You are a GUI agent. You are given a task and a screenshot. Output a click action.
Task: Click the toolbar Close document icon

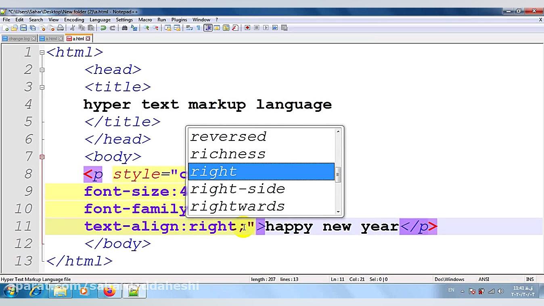pyautogui.click(x=42, y=28)
